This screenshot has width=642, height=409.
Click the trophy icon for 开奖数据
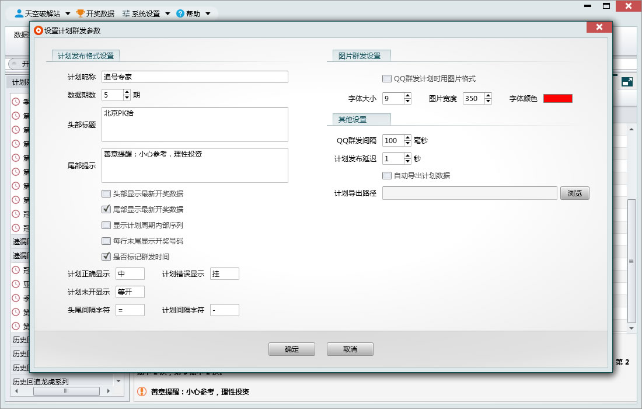(x=80, y=13)
